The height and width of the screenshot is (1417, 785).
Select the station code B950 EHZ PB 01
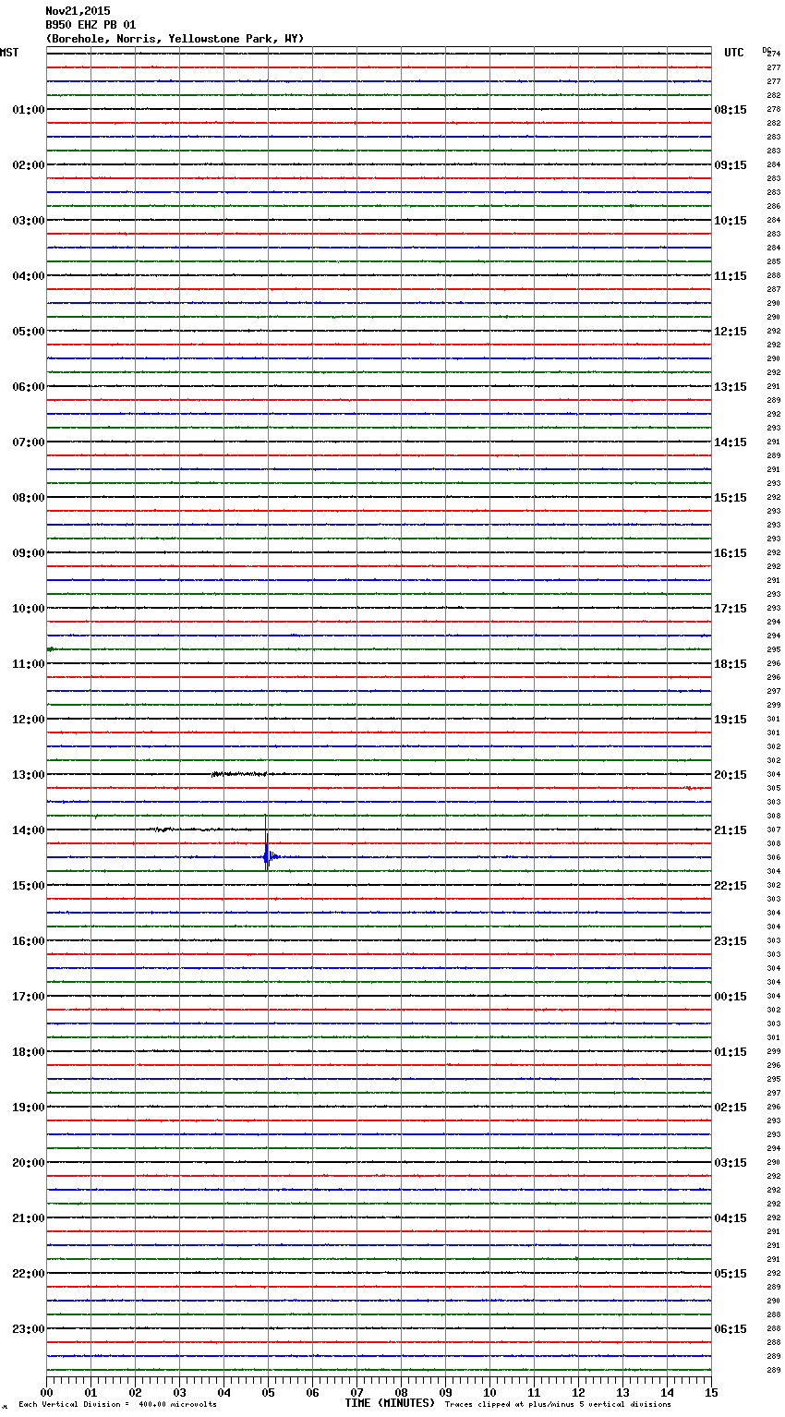coord(91,25)
